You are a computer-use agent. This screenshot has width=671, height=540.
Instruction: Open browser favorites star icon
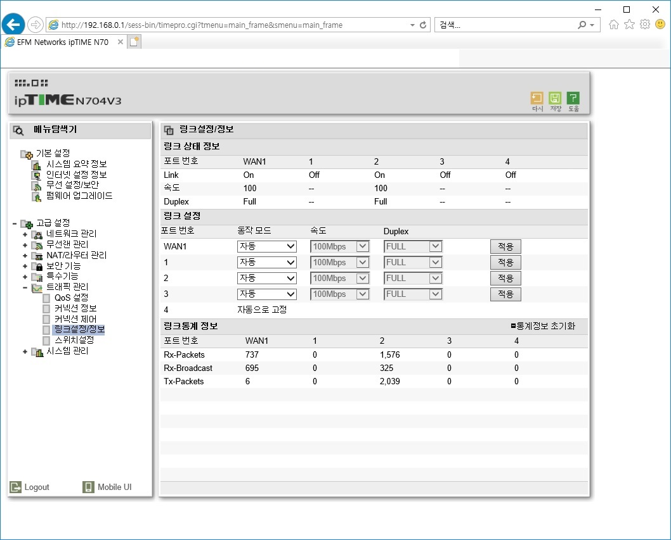[x=629, y=24]
